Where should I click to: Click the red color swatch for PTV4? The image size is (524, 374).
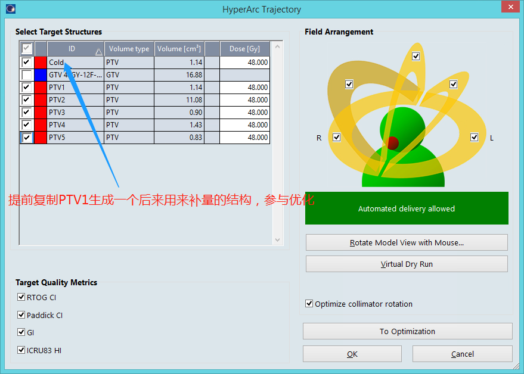(x=41, y=125)
